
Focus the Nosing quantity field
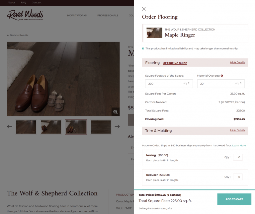[238, 157]
